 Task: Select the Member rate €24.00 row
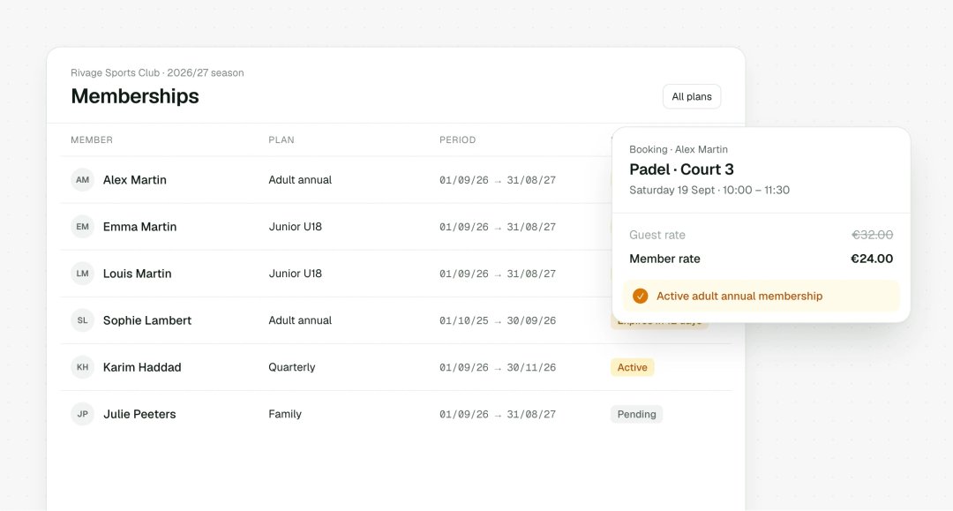(761, 259)
